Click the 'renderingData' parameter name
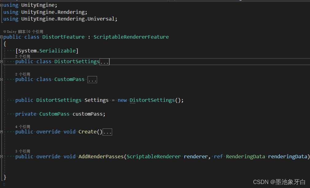Viewport: 310px width, 188px height. (288, 157)
